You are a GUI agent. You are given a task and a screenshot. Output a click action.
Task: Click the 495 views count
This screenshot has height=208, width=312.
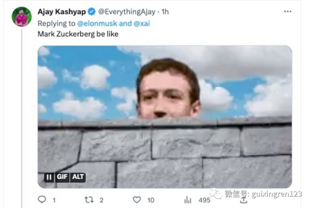(x=204, y=200)
